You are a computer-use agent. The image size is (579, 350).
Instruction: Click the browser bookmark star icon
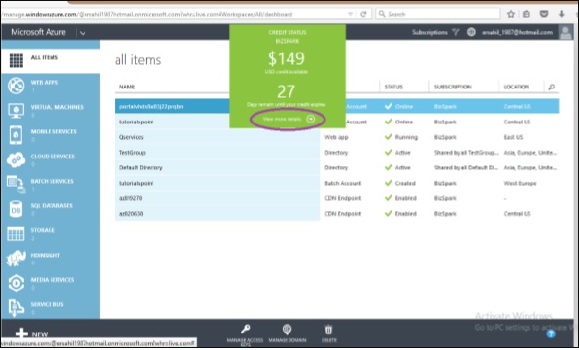coord(511,14)
